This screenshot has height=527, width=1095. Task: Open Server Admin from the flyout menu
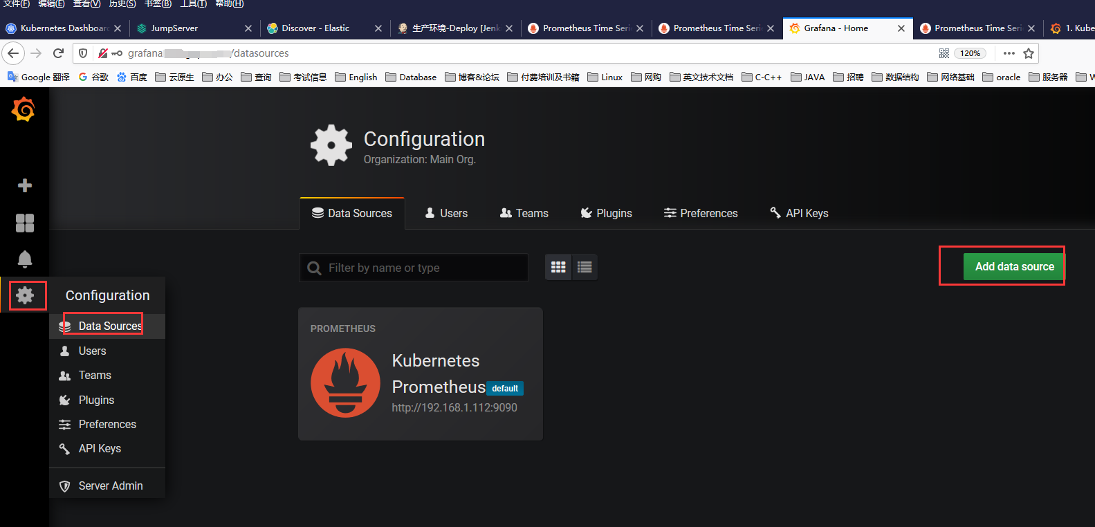click(x=107, y=486)
